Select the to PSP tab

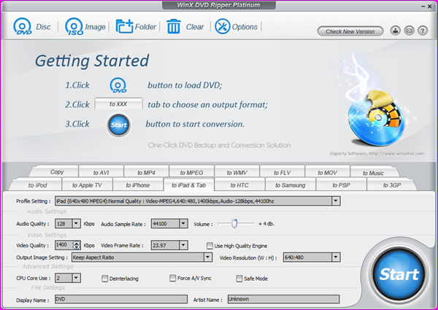(x=341, y=185)
